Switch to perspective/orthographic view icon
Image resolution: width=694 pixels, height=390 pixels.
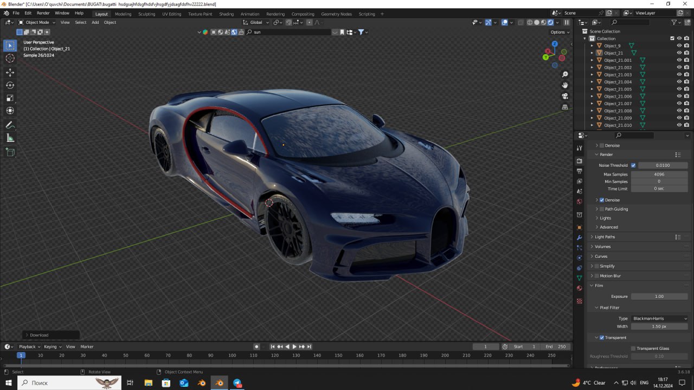(565, 107)
